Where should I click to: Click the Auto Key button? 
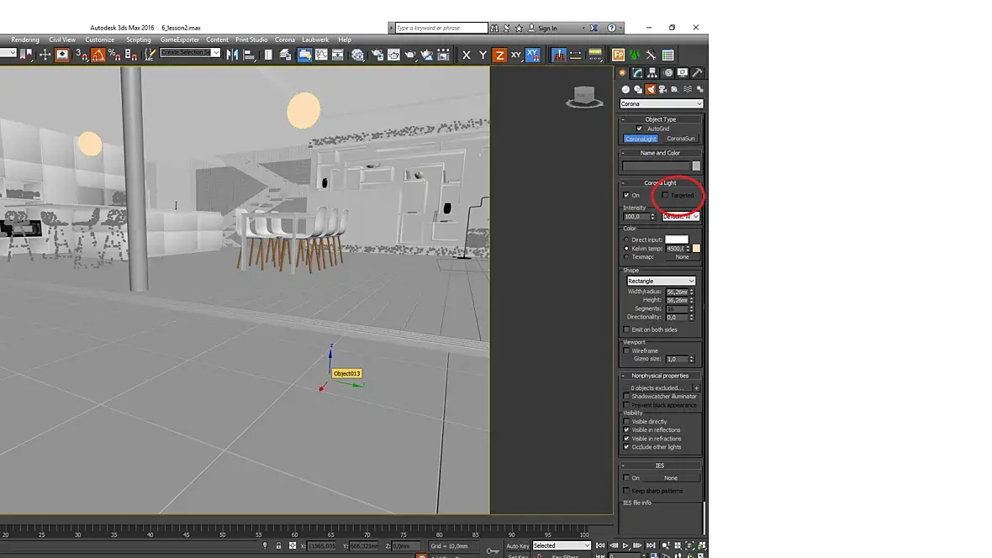tap(518, 545)
